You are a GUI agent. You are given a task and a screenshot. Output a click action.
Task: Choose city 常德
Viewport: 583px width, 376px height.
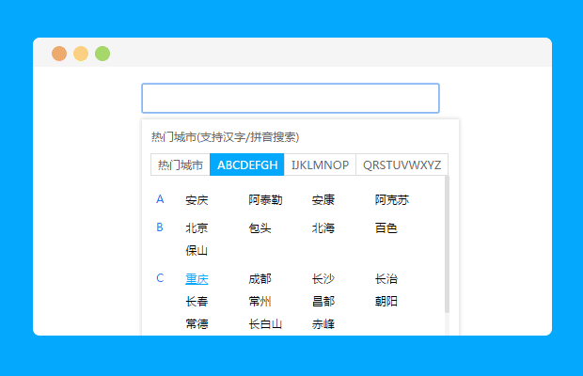coord(197,324)
